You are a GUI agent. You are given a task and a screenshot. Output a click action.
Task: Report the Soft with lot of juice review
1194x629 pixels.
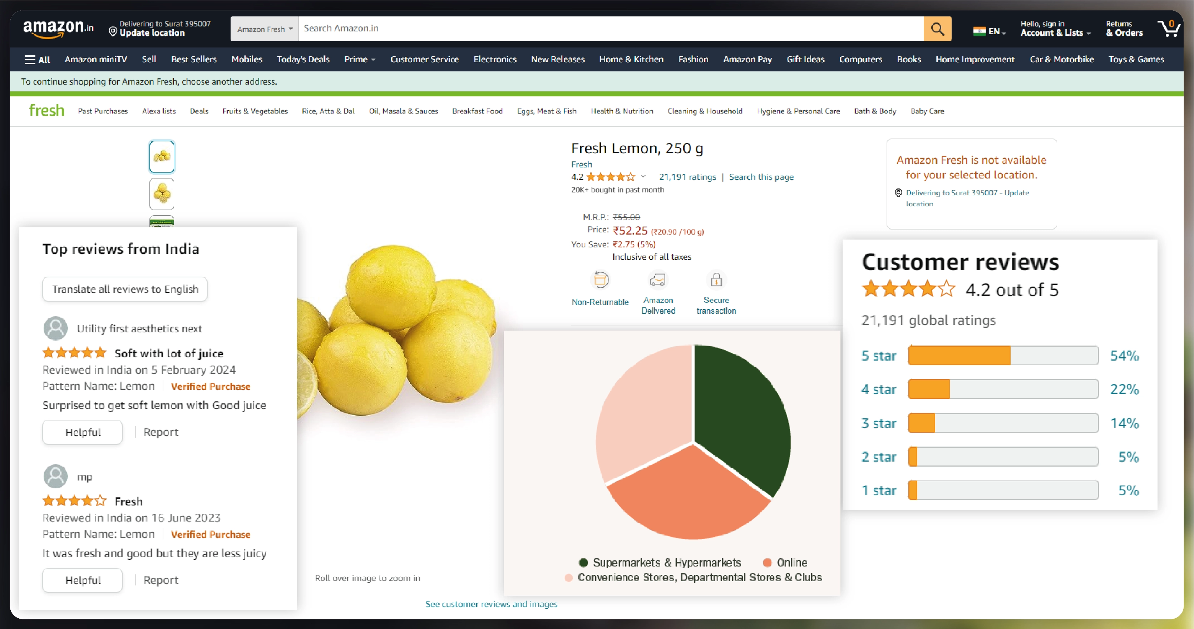(x=161, y=432)
